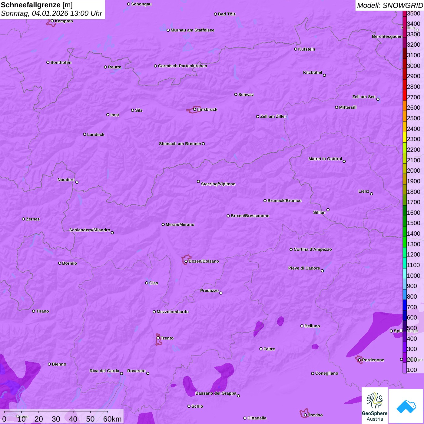
Task: Click the 'Mittersill' label
Action: point(348,107)
